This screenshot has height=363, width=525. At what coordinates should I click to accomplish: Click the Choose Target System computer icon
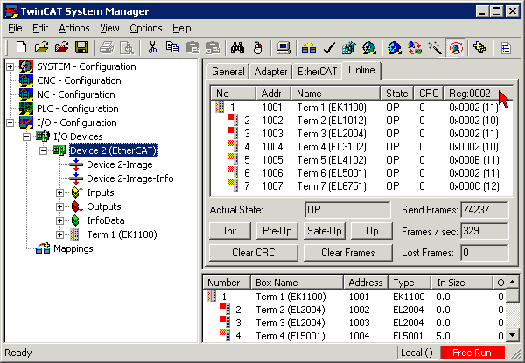coord(283,47)
